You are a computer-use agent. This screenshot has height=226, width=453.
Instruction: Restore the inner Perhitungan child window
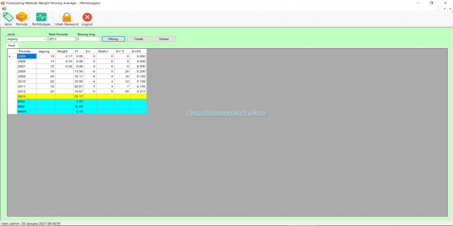[444, 8]
